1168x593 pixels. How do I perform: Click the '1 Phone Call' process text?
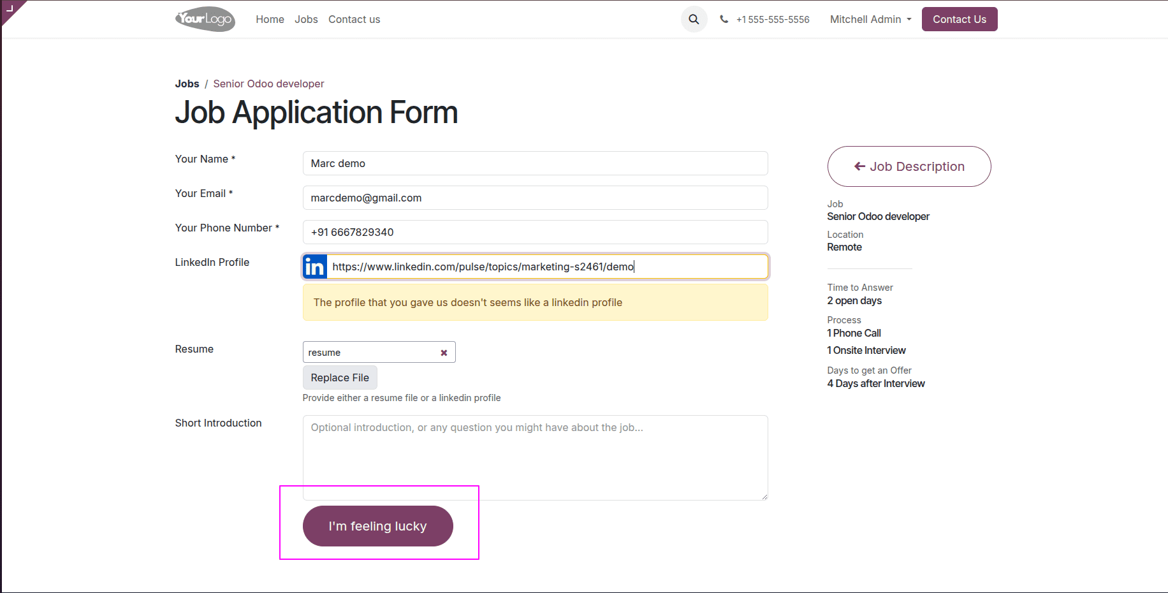point(854,333)
